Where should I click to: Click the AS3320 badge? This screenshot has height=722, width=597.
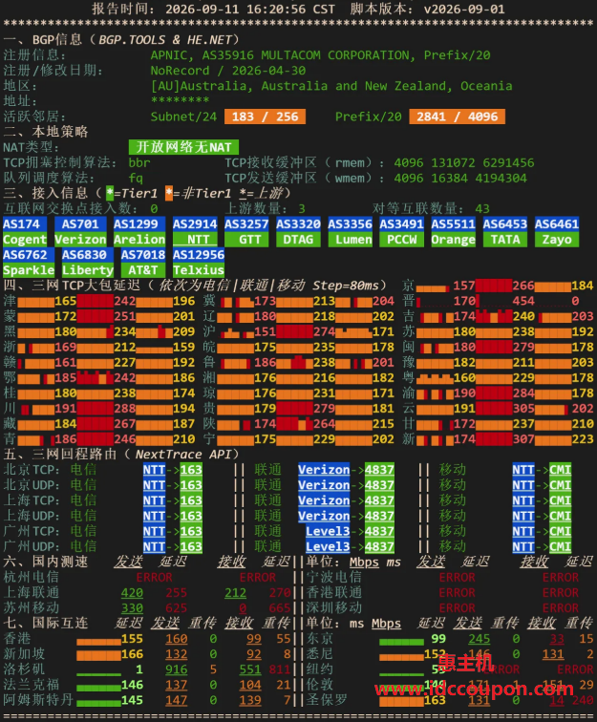point(298,224)
